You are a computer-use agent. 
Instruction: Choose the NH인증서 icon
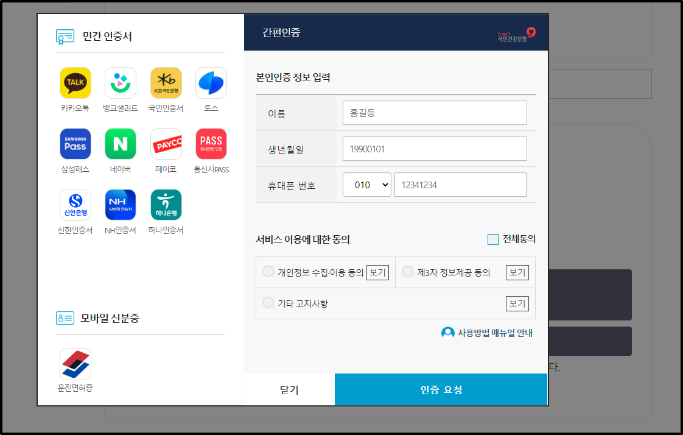pyautogui.click(x=121, y=205)
